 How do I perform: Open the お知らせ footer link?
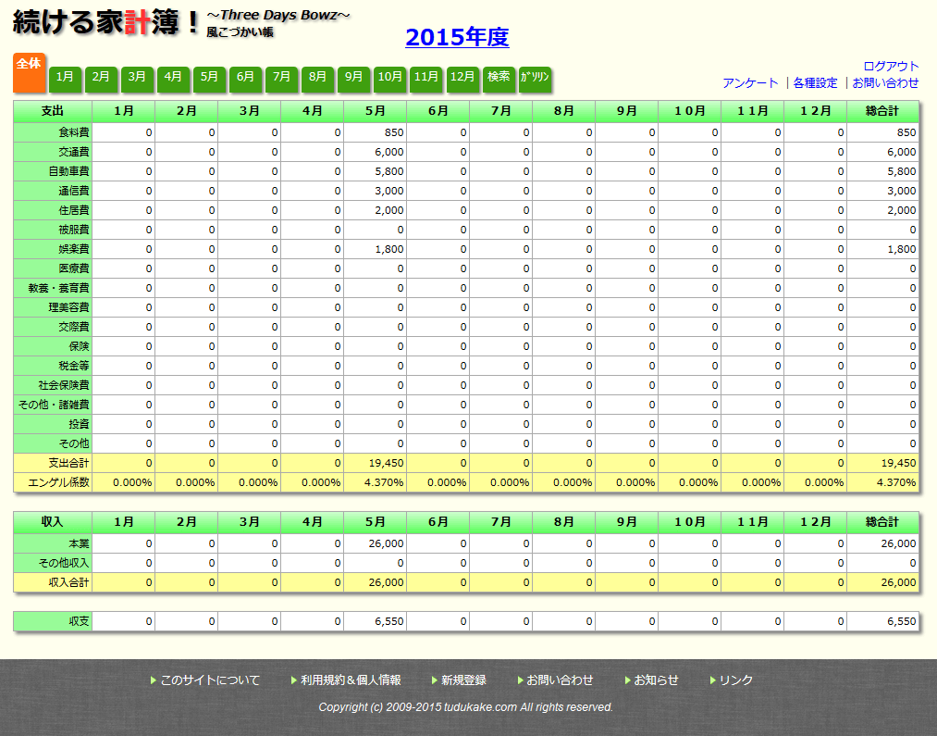pyautogui.click(x=656, y=680)
